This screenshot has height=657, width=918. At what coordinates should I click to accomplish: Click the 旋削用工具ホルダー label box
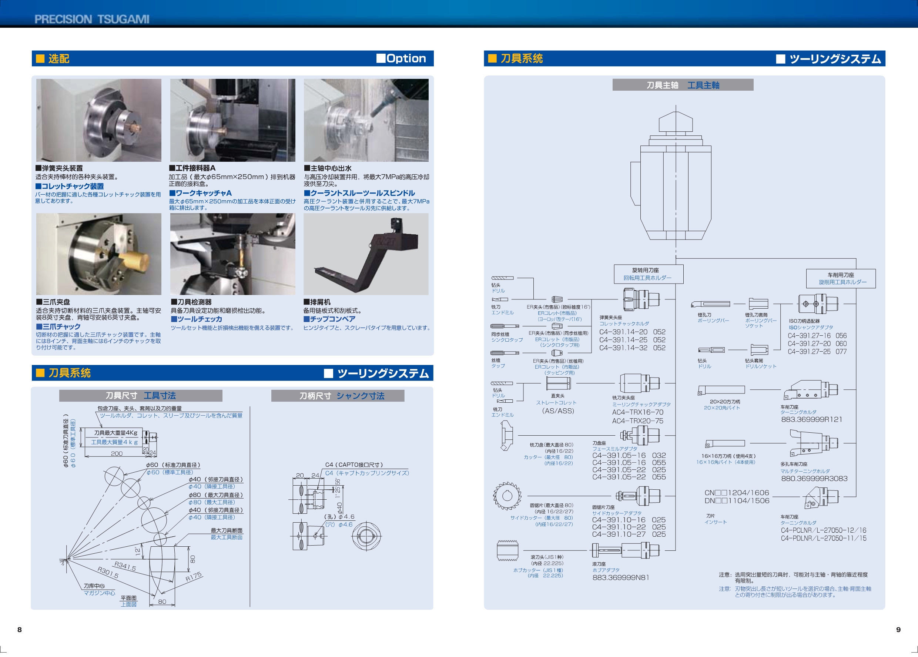click(x=841, y=278)
